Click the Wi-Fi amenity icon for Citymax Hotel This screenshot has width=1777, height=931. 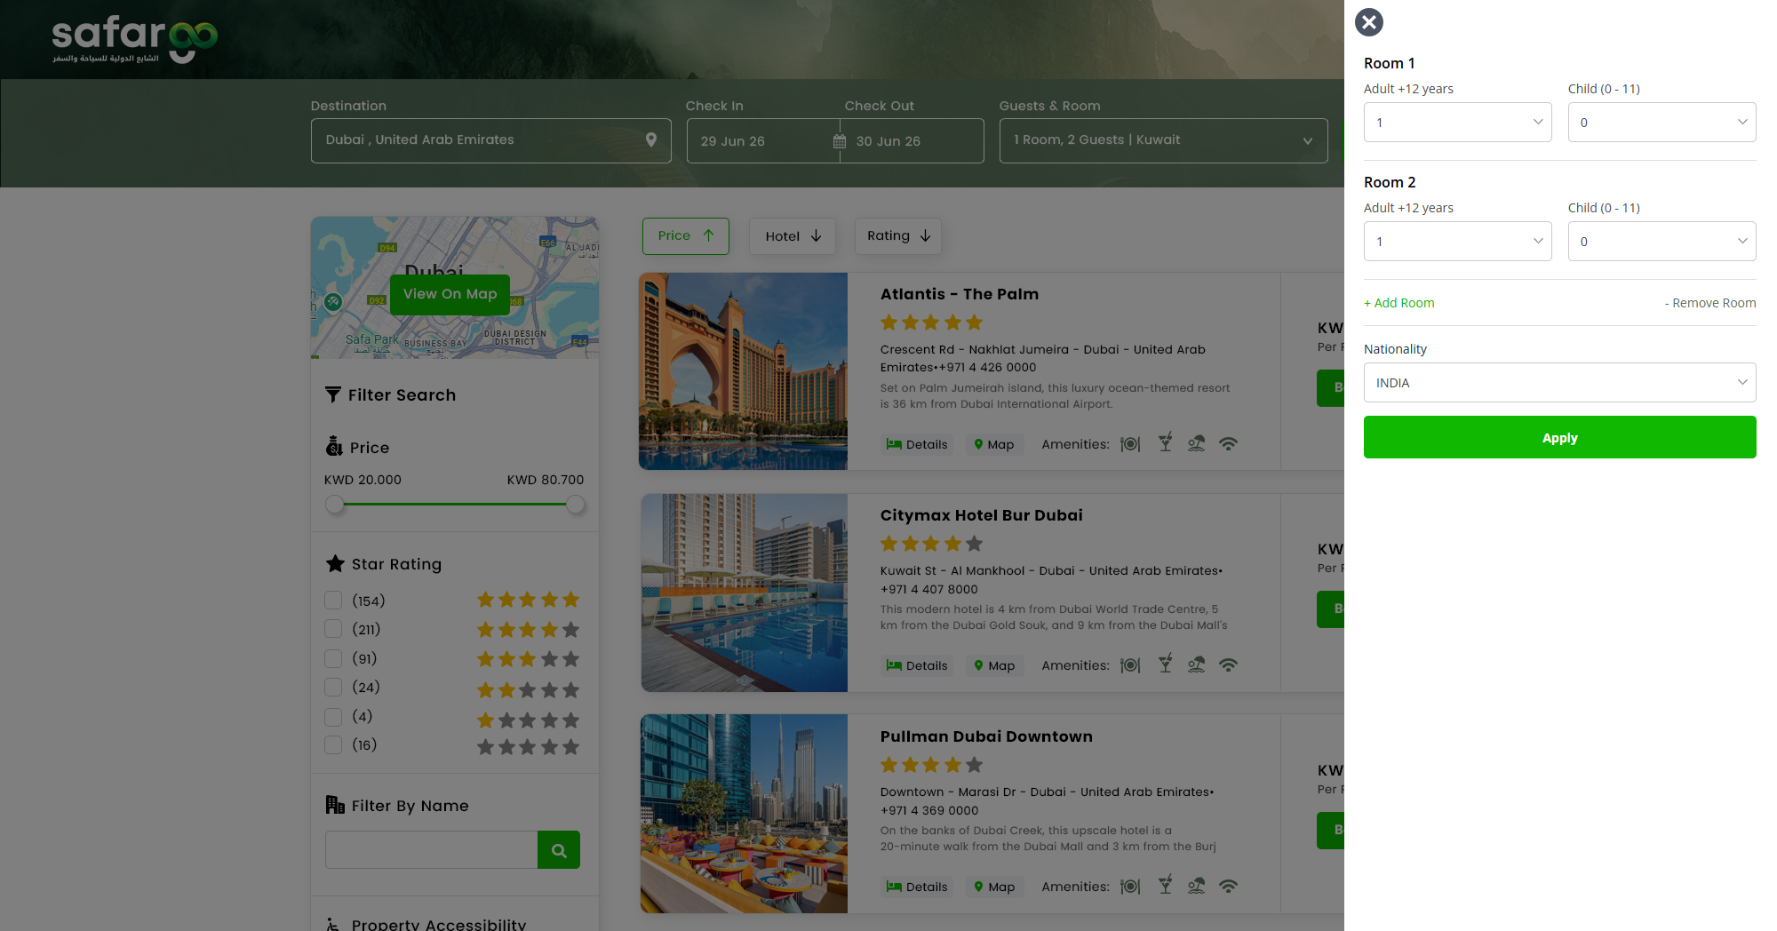tap(1228, 664)
